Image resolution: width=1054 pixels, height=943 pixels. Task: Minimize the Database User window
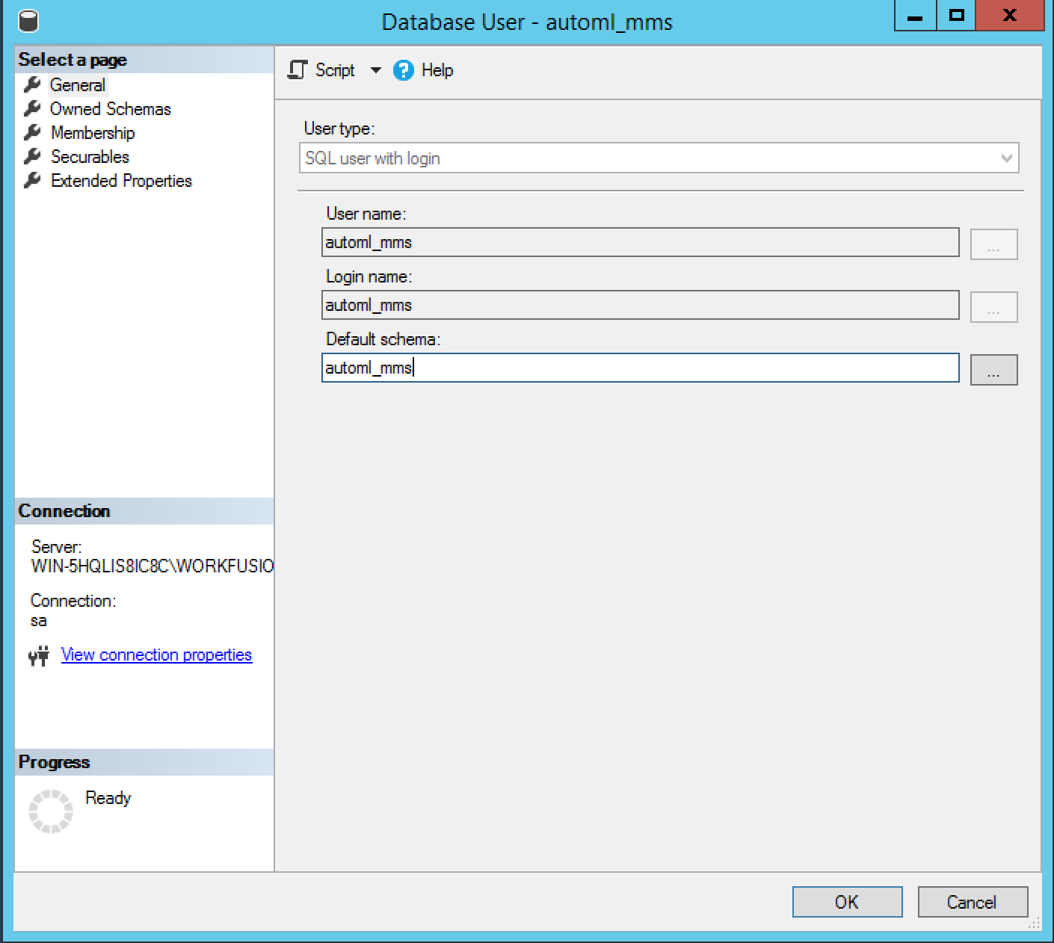click(x=916, y=15)
